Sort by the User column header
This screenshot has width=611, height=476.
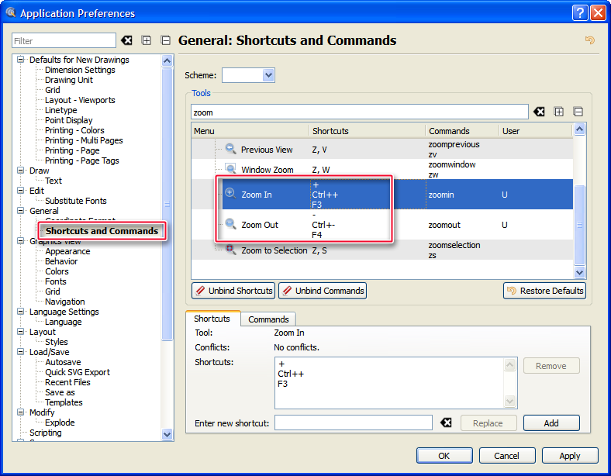pos(536,131)
